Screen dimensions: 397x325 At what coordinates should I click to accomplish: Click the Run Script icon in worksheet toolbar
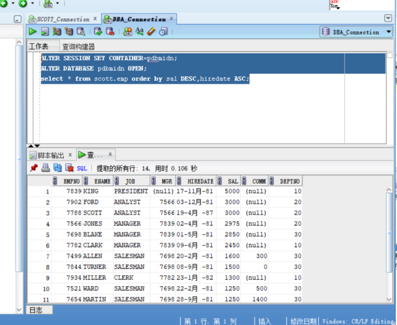coord(45,31)
